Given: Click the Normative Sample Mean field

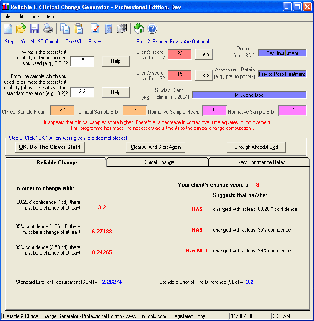Looking at the screenshot, I should point(215,110).
